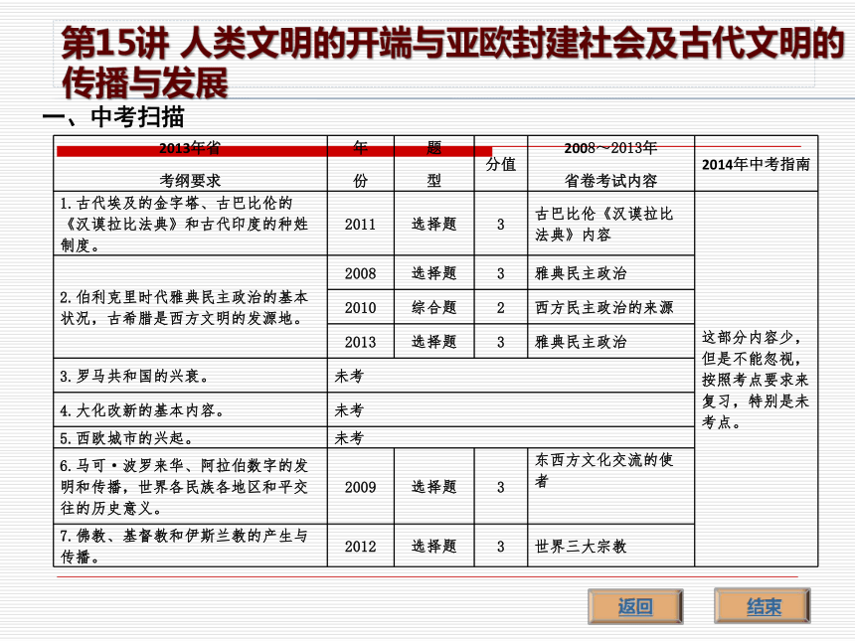Viewport: 855px width, 641px height.
Task: Click the year cell 2012
Action: point(361,547)
